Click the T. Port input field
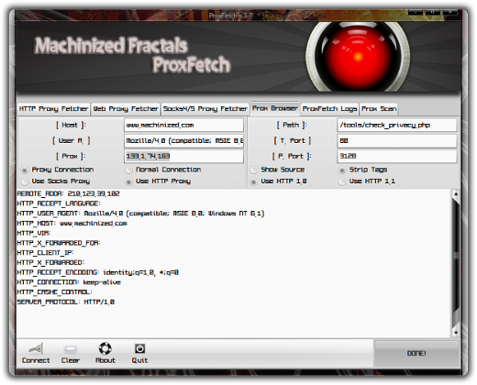The height and width of the screenshot is (385, 477). (x=397, y=140)
